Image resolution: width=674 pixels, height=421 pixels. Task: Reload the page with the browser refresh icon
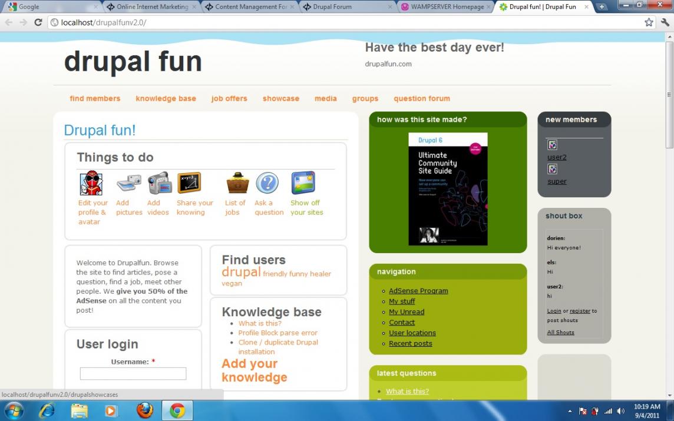coord(38,22)
